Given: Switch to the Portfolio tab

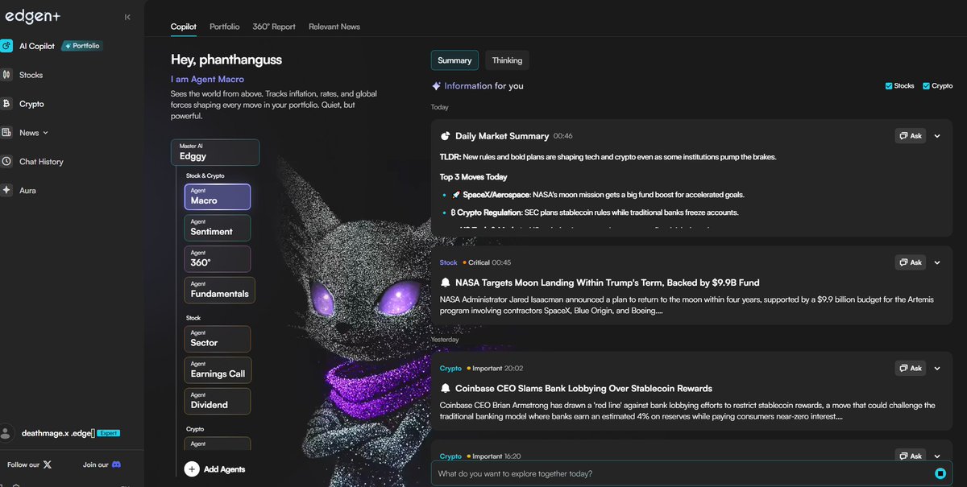Looking at the screenshot, I should coord(225,27).
